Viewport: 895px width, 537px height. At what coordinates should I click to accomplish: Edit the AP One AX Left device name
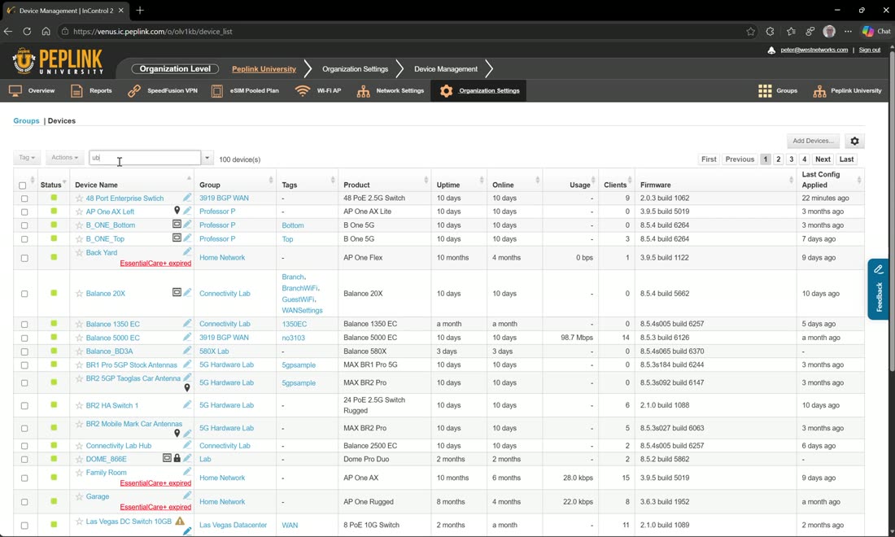[187, 211]
